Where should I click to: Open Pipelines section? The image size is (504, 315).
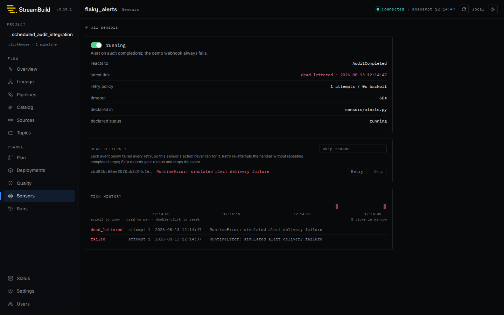coord(39,94)
